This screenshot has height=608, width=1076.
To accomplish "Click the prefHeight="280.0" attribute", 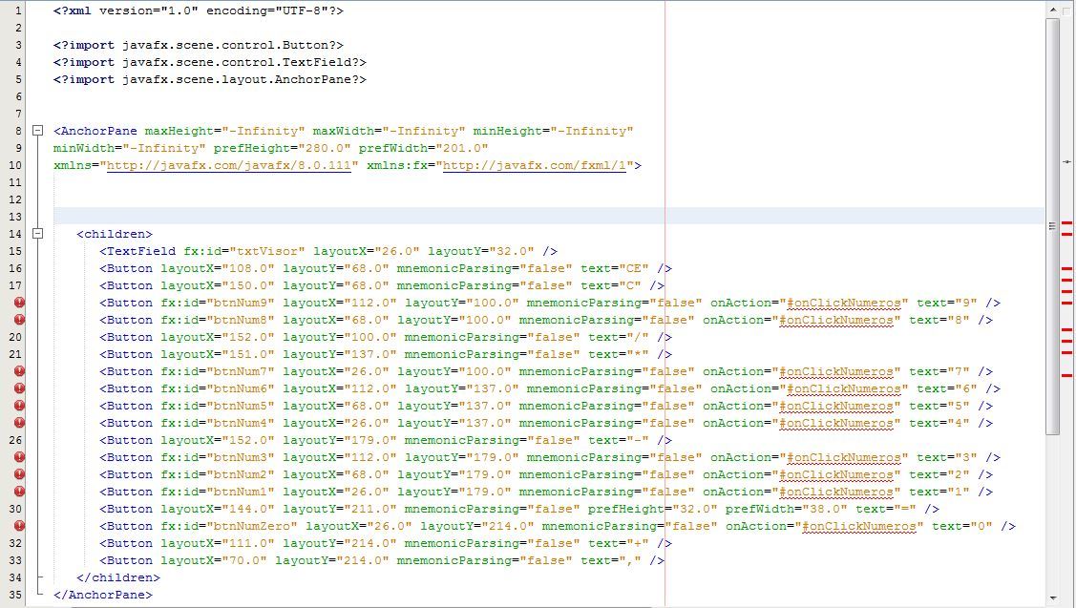I will 282,148.
